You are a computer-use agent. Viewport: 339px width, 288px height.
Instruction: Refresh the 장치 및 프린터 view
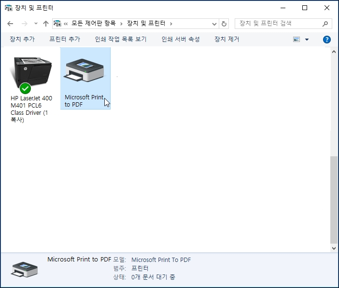tap(224, 24)
